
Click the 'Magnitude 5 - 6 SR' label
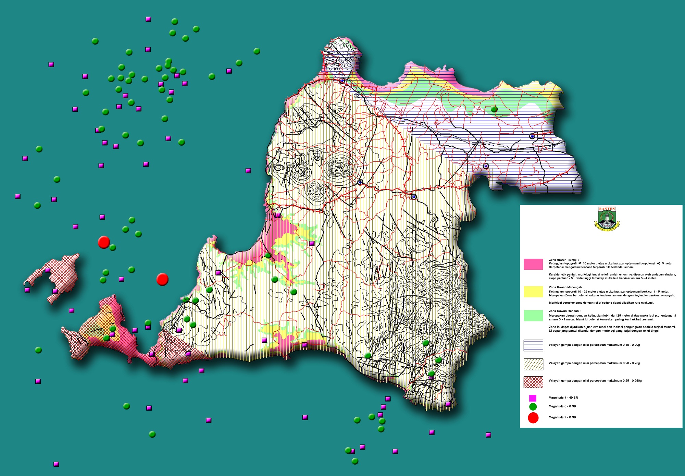pyautogui.click(x=562, y=406)
